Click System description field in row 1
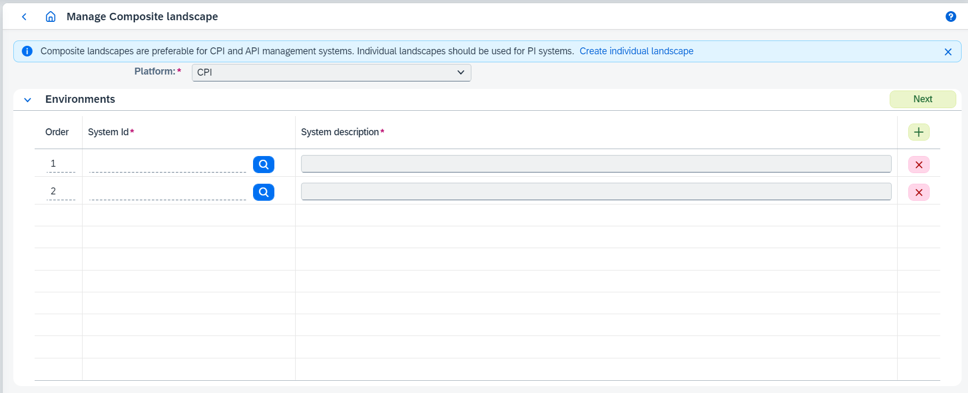 coord(596,164)
